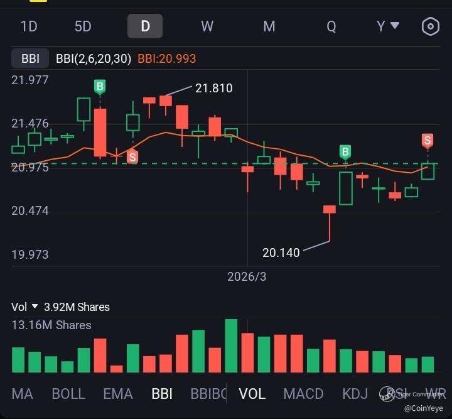Screen dimensions: 452x419
Task: Show the MACD sub-chart indicator
Action: 303,394
